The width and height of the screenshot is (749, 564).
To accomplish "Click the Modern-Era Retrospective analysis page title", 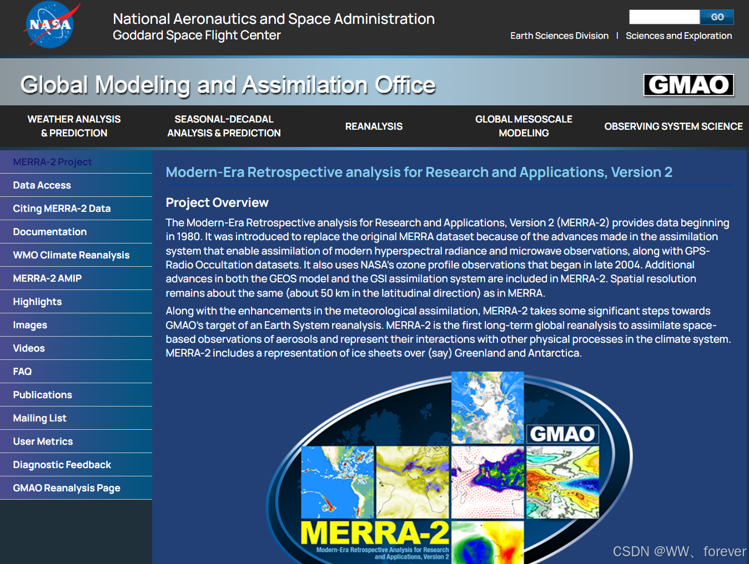I will coord(419,172).
